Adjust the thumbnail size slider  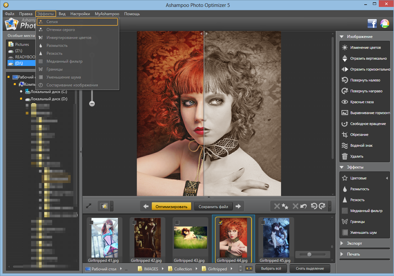tap(309, 254)
